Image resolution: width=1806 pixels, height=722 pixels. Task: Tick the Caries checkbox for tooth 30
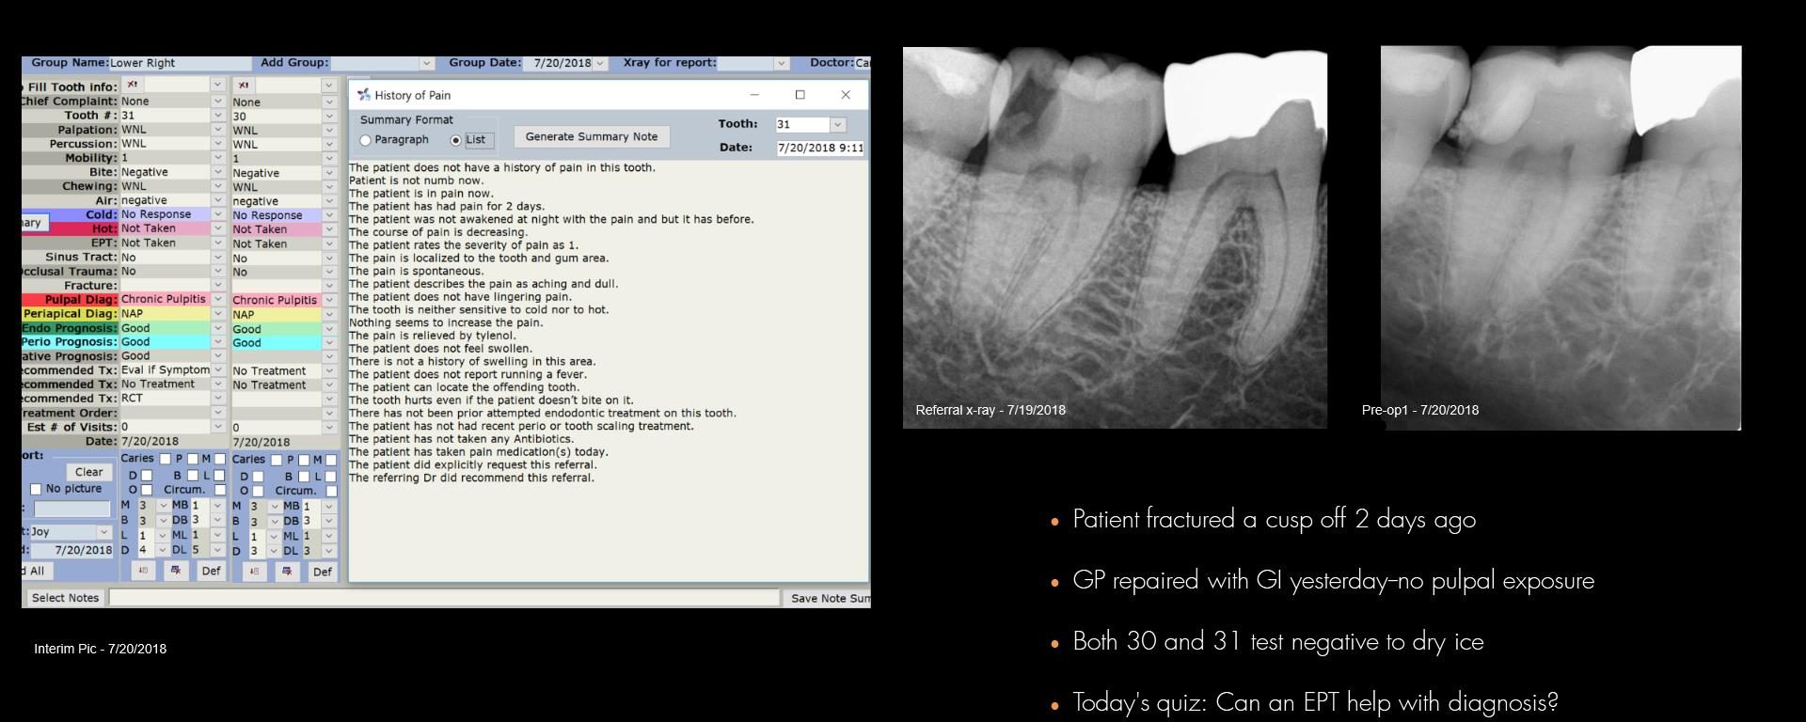click(277, 460)
